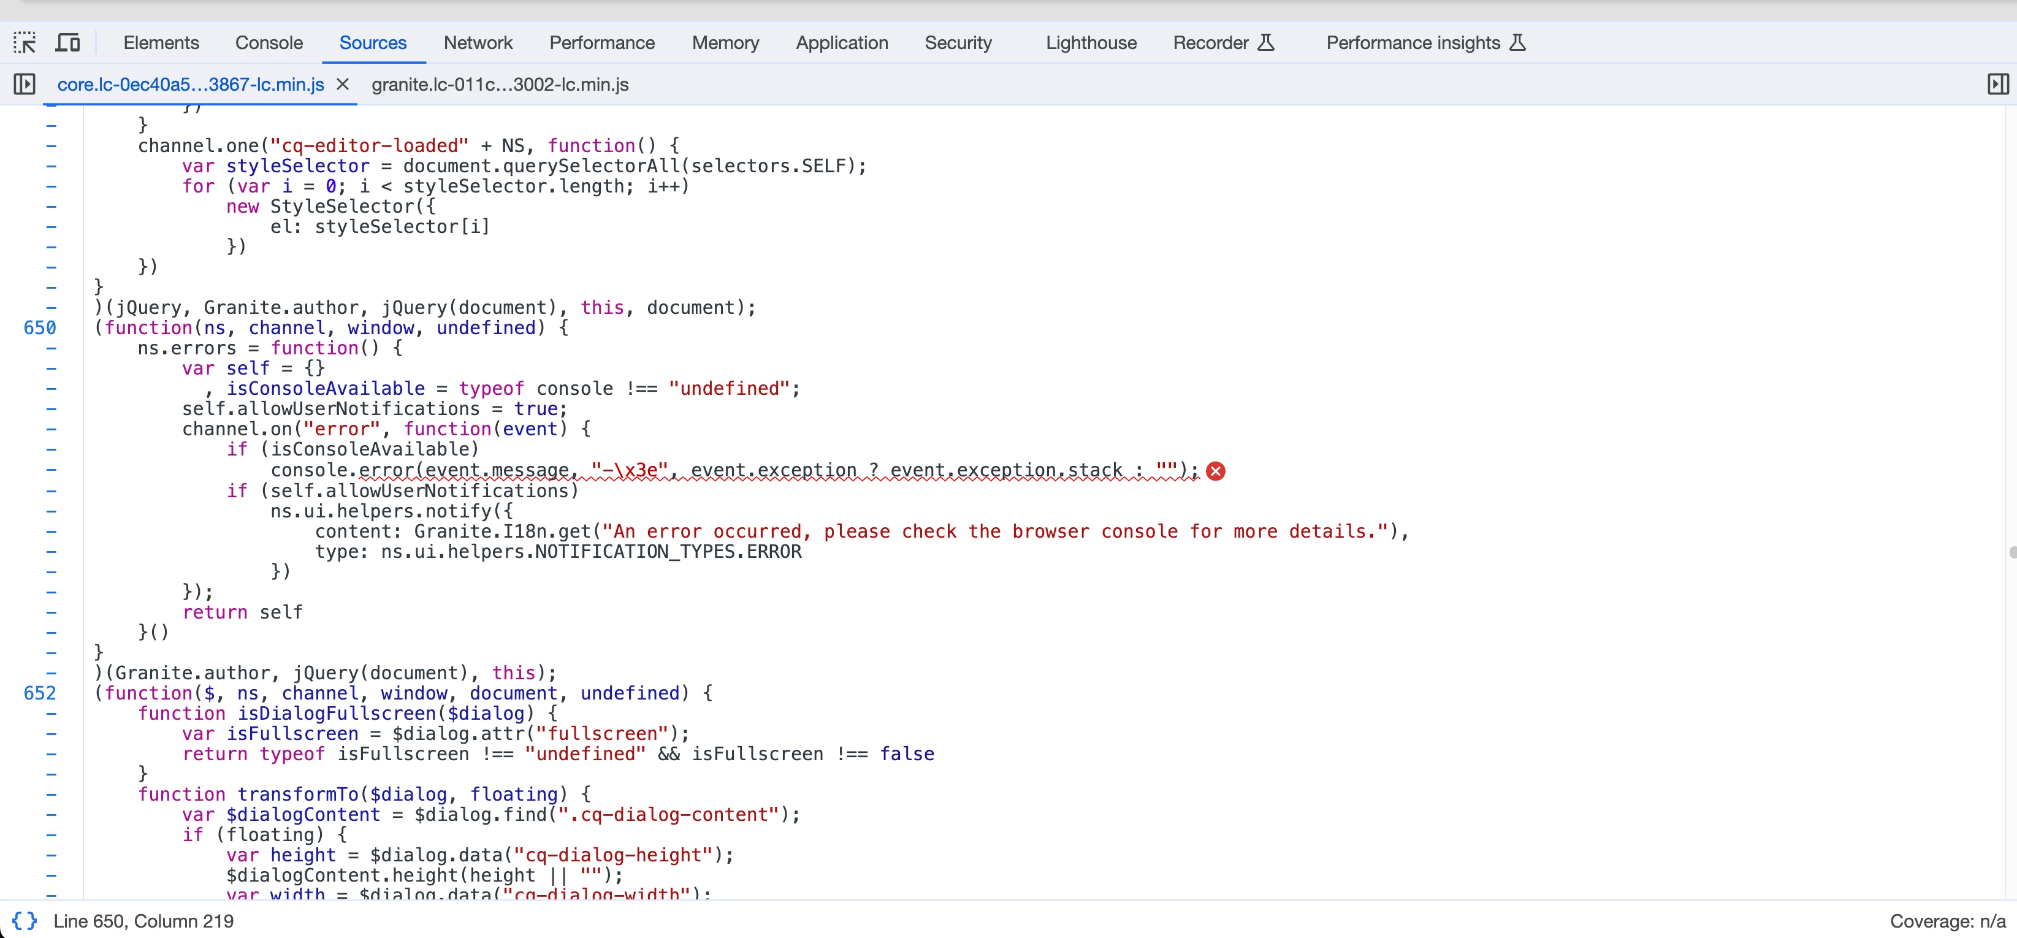Click the vertical scrollbar thumb in the editor
2017x938 pixels.
click(2012, 552)
